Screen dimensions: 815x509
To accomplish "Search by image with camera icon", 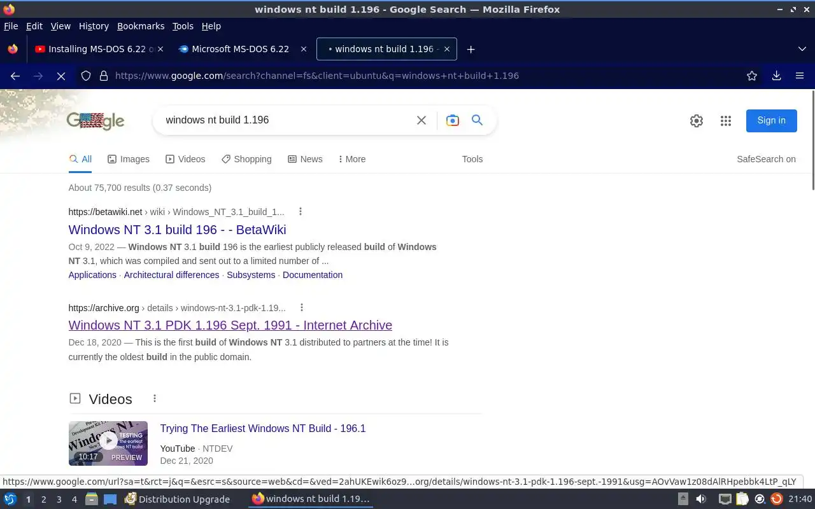I will [453, 120].
